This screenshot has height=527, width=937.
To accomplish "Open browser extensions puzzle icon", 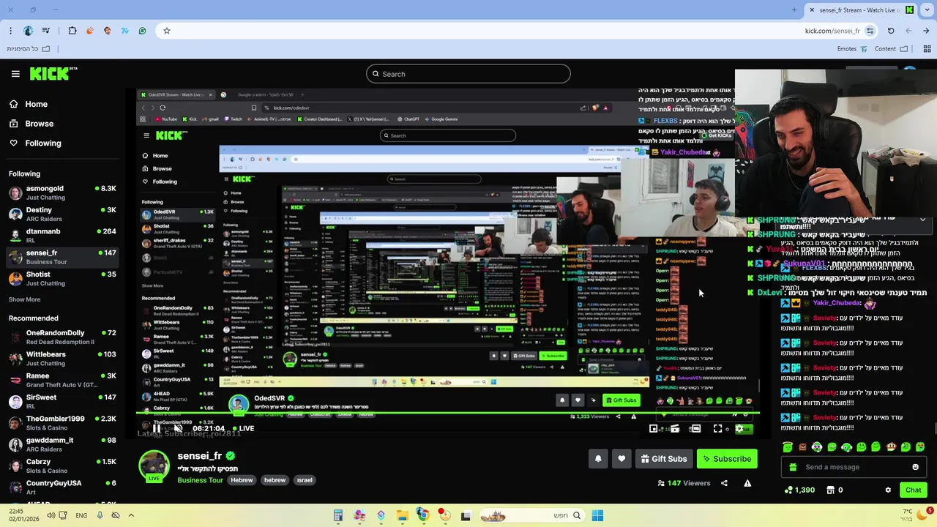I will tap(72, 31).
